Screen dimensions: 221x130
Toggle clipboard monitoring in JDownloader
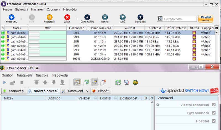point(77,82)
